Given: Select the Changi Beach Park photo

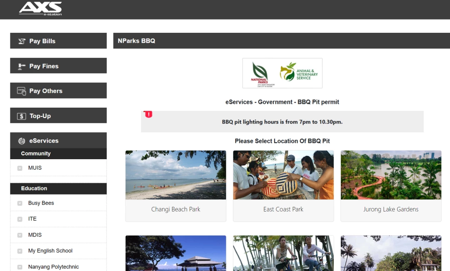Looking at the screenshot, I should click(176, 175).
